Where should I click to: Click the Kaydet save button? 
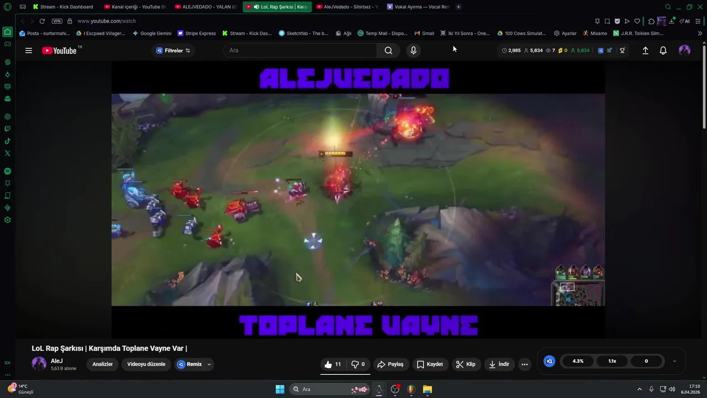[430, 364]
